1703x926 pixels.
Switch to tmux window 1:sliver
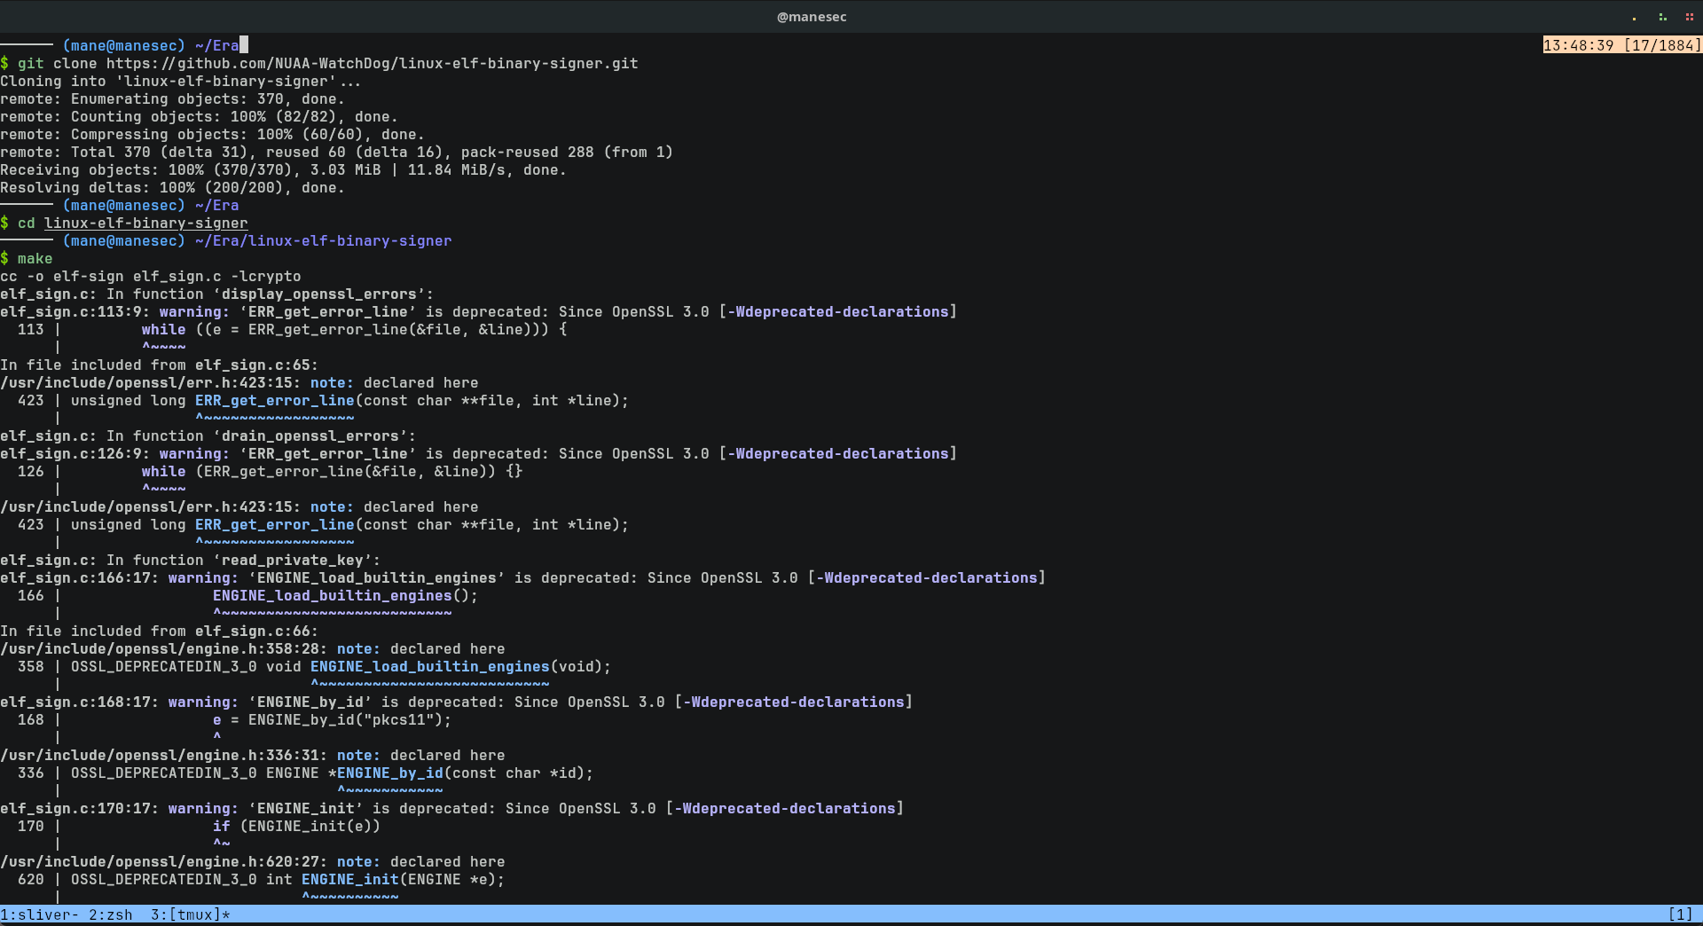point(39,914)
